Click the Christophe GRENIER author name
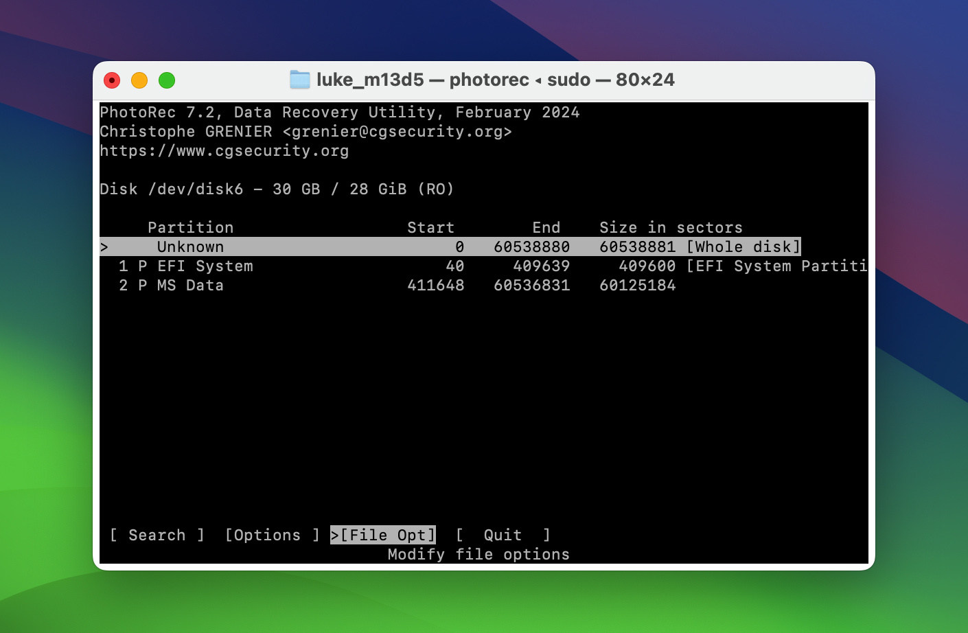Screen dimensions: 968x633 click(x=186, y=131)
